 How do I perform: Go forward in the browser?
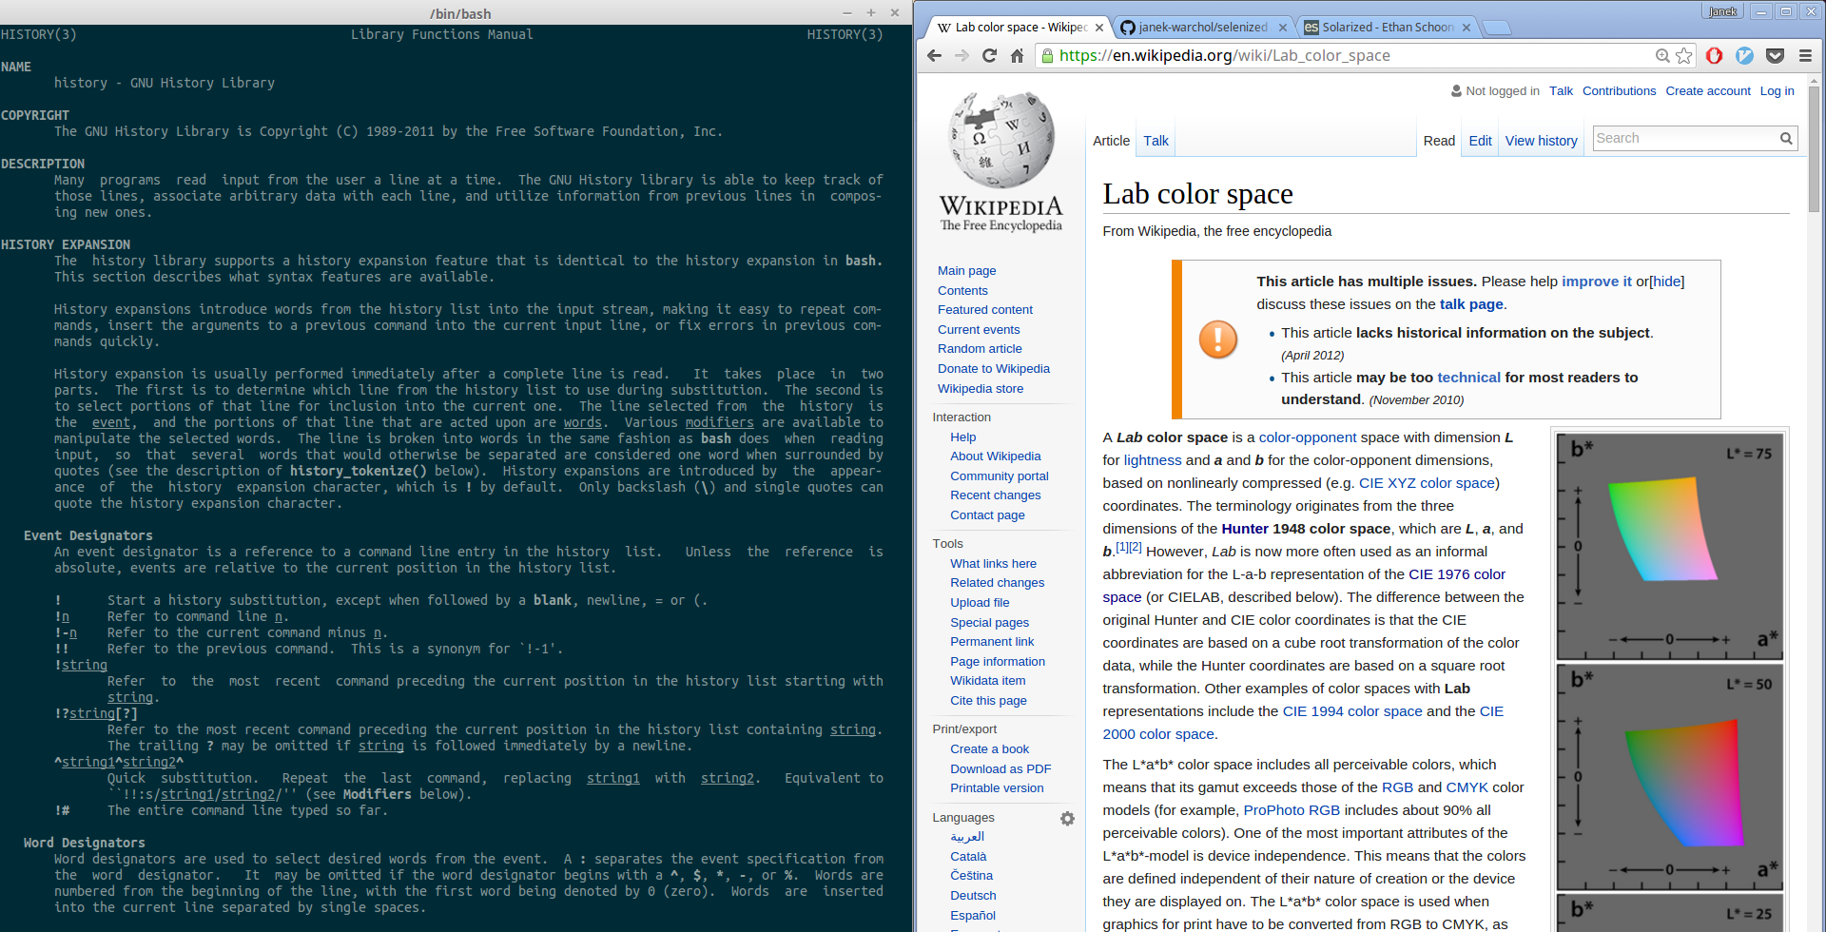pos(962,56)
